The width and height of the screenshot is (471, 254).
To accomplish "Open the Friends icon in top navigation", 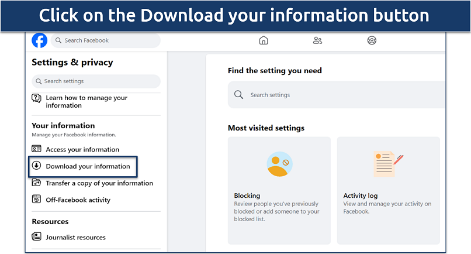I will tap(317, 40).
